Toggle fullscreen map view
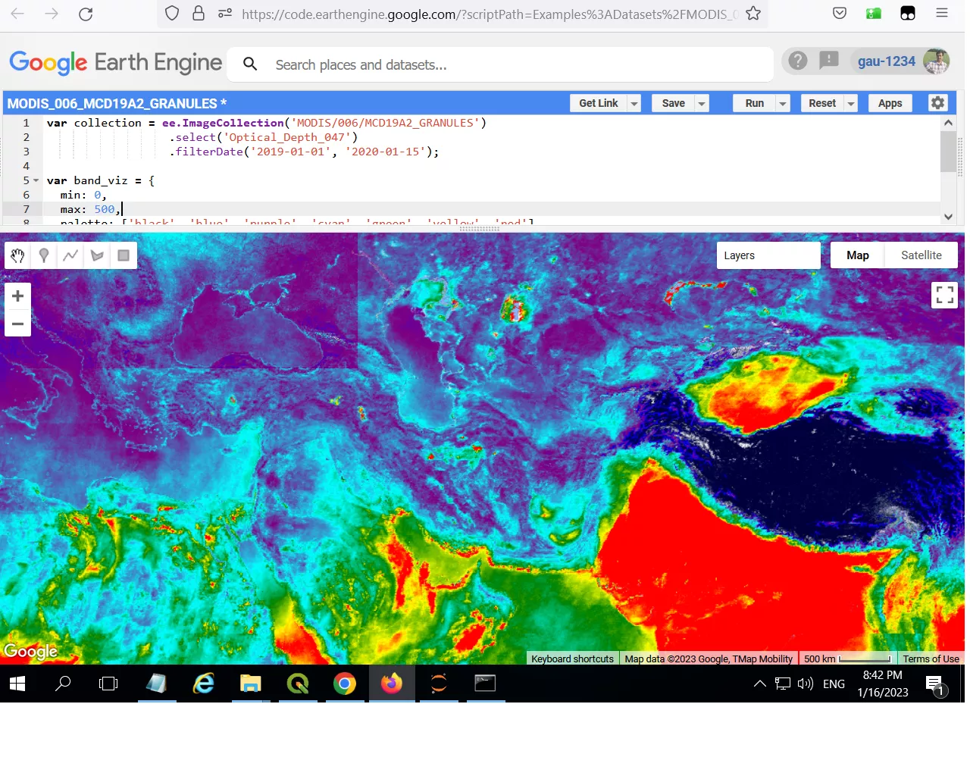Viewport: 970px width, 776px height. click(944, 295)
